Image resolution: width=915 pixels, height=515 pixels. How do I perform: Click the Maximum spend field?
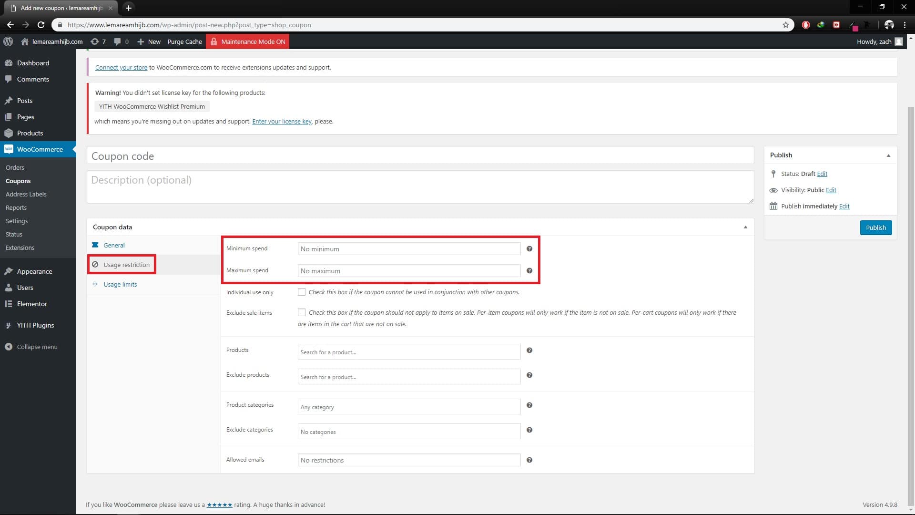[x=409, y=271]
